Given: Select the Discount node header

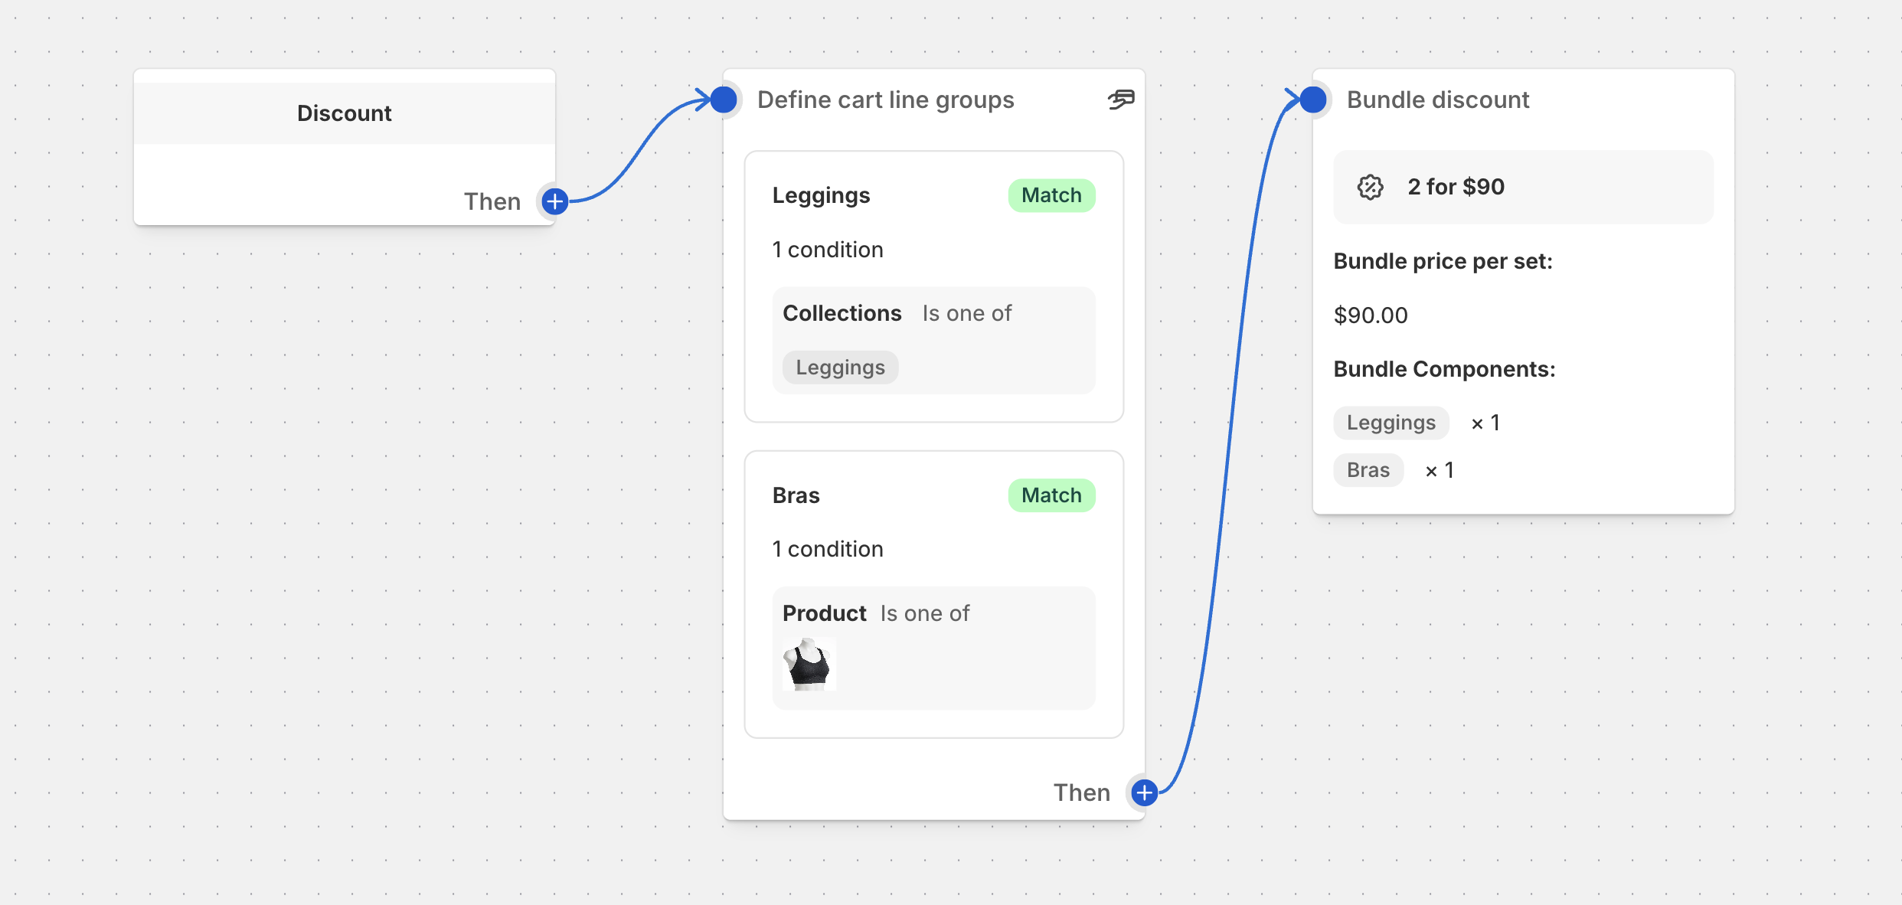Looking at the screenshot, I should (344, 113).
